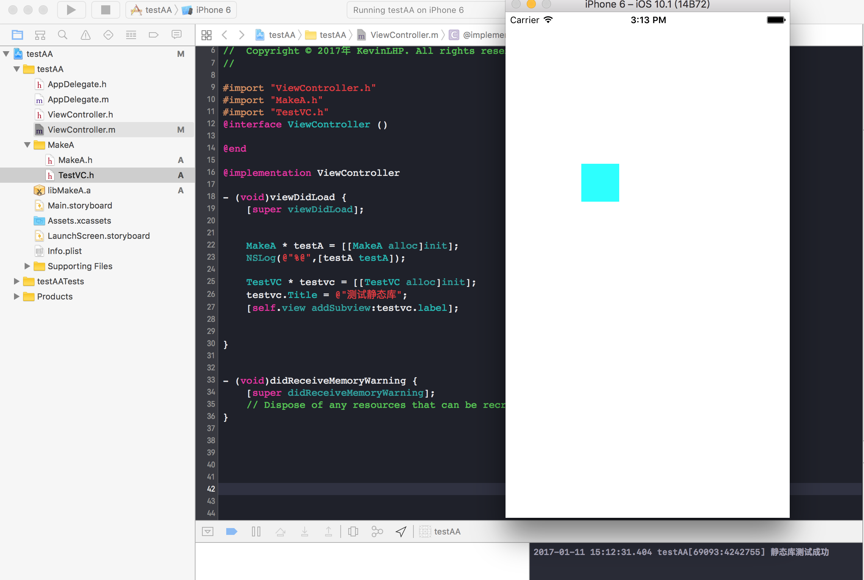This screenshot has width=864, height=580.
Task: Click the TestVC.h import line
Action: click(275, 112)
